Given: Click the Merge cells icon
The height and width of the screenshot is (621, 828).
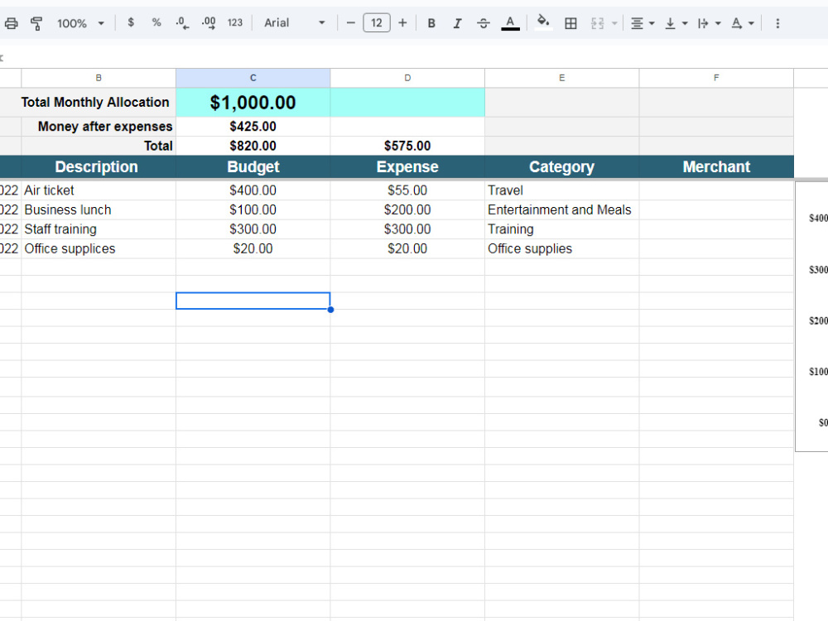Looking at the screenshot, I should click(597, 23).
